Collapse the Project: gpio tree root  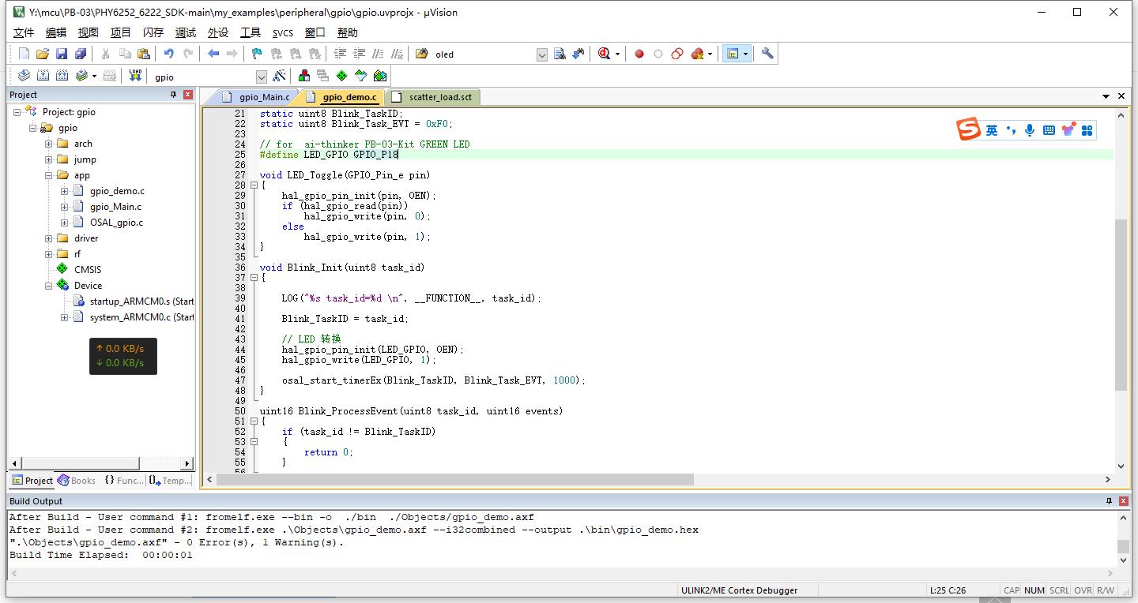tap(17, 112)
